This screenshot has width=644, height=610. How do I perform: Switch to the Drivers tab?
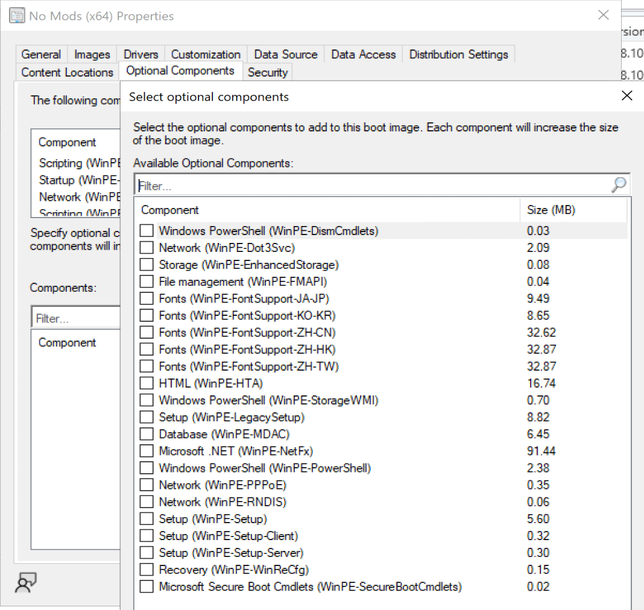pos(140,54)
